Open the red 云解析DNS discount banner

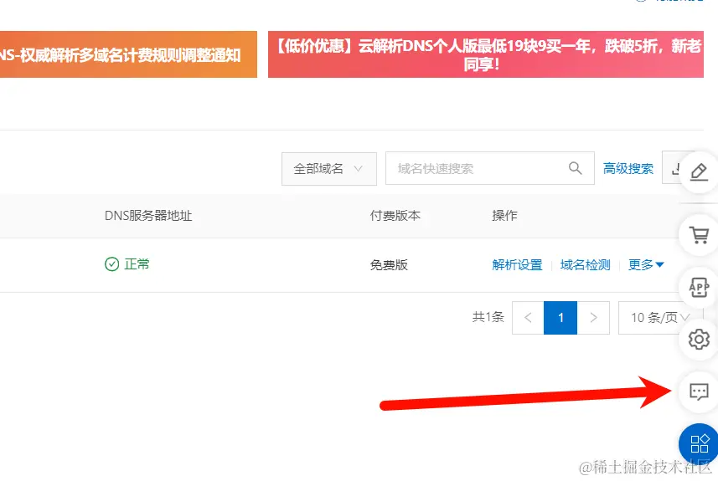(485, 54)
